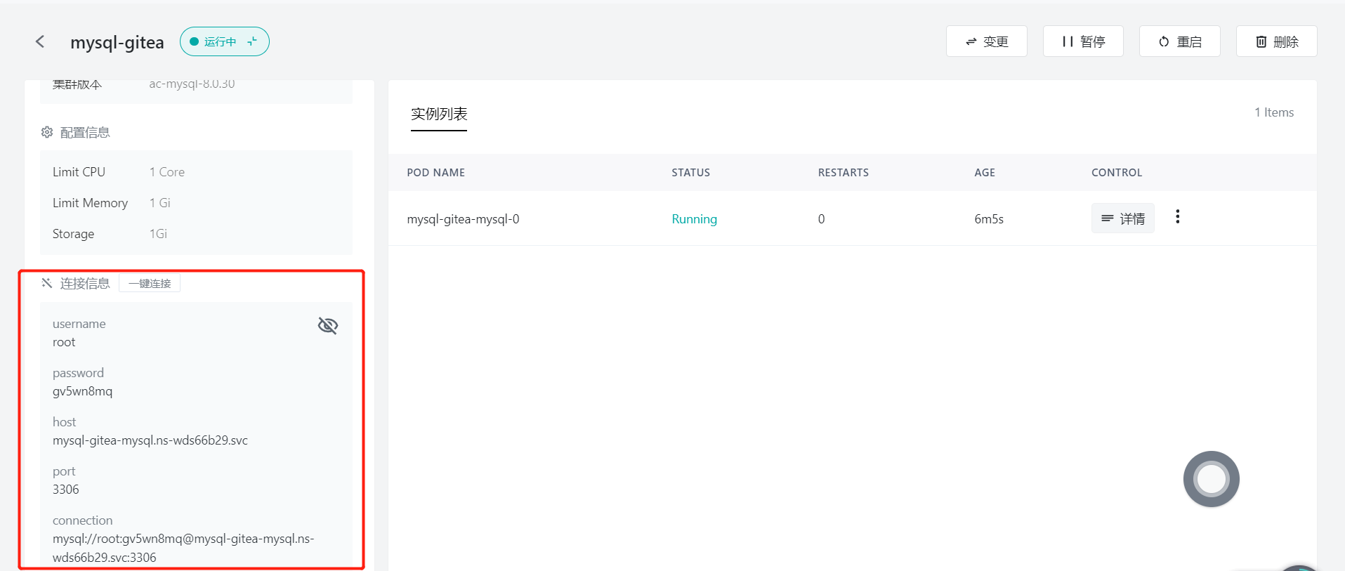The image size is (1345, 571).
Task: Click the host address value
Action: pos(150,440)
